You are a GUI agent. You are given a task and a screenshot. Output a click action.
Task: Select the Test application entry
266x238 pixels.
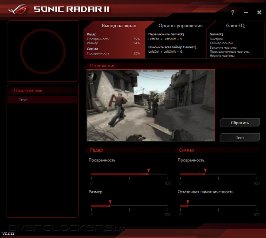tap(42, 100)
